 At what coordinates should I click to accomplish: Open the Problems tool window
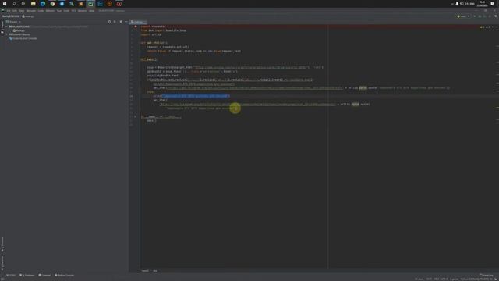point(27,276)
